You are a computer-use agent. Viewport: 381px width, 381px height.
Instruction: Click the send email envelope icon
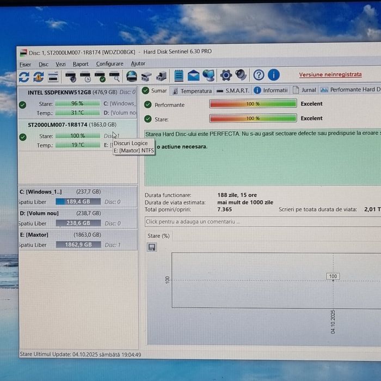click(x=194, y=75)
